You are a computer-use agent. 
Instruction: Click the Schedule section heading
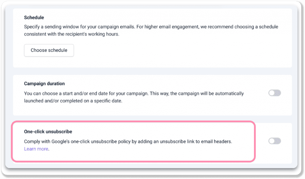[x=34, y=18]
